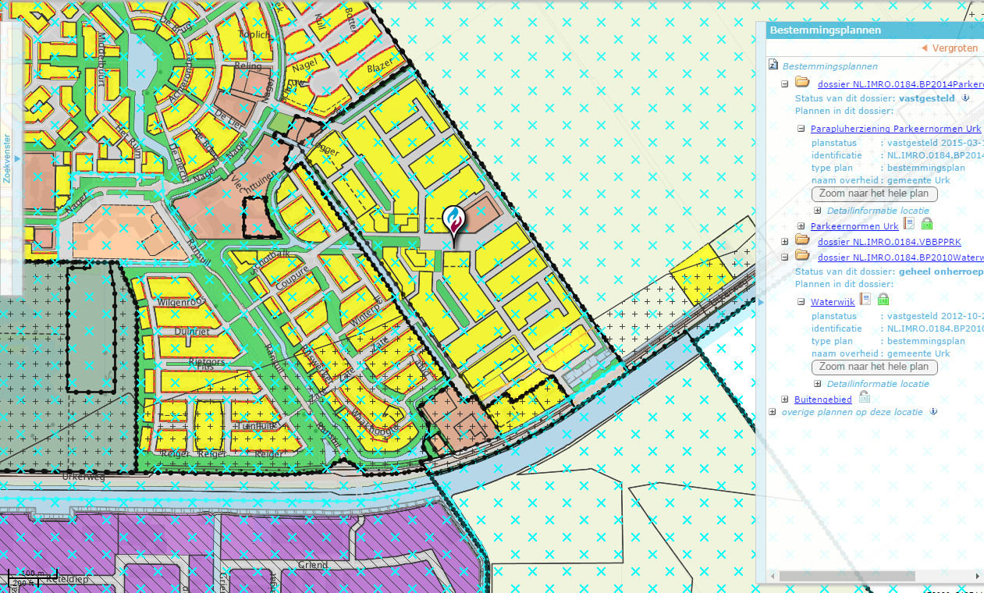The image size is (984, 593).
Task: Collapse the dossier NL.IMRO.0184.BP2014Parkeer node
Action: 784,82
